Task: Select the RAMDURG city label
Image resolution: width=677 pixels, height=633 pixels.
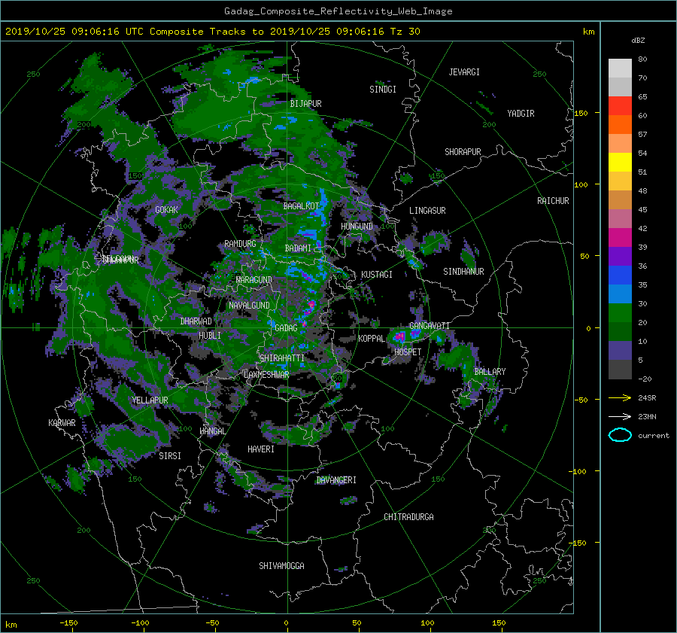Action: pyautogui.click(x=240, y=244)
